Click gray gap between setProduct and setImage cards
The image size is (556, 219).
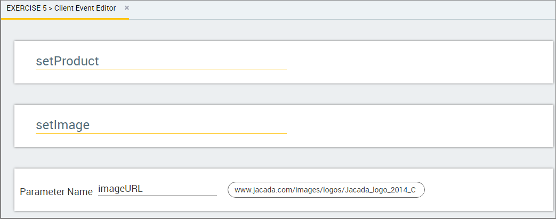coord(284,94)
